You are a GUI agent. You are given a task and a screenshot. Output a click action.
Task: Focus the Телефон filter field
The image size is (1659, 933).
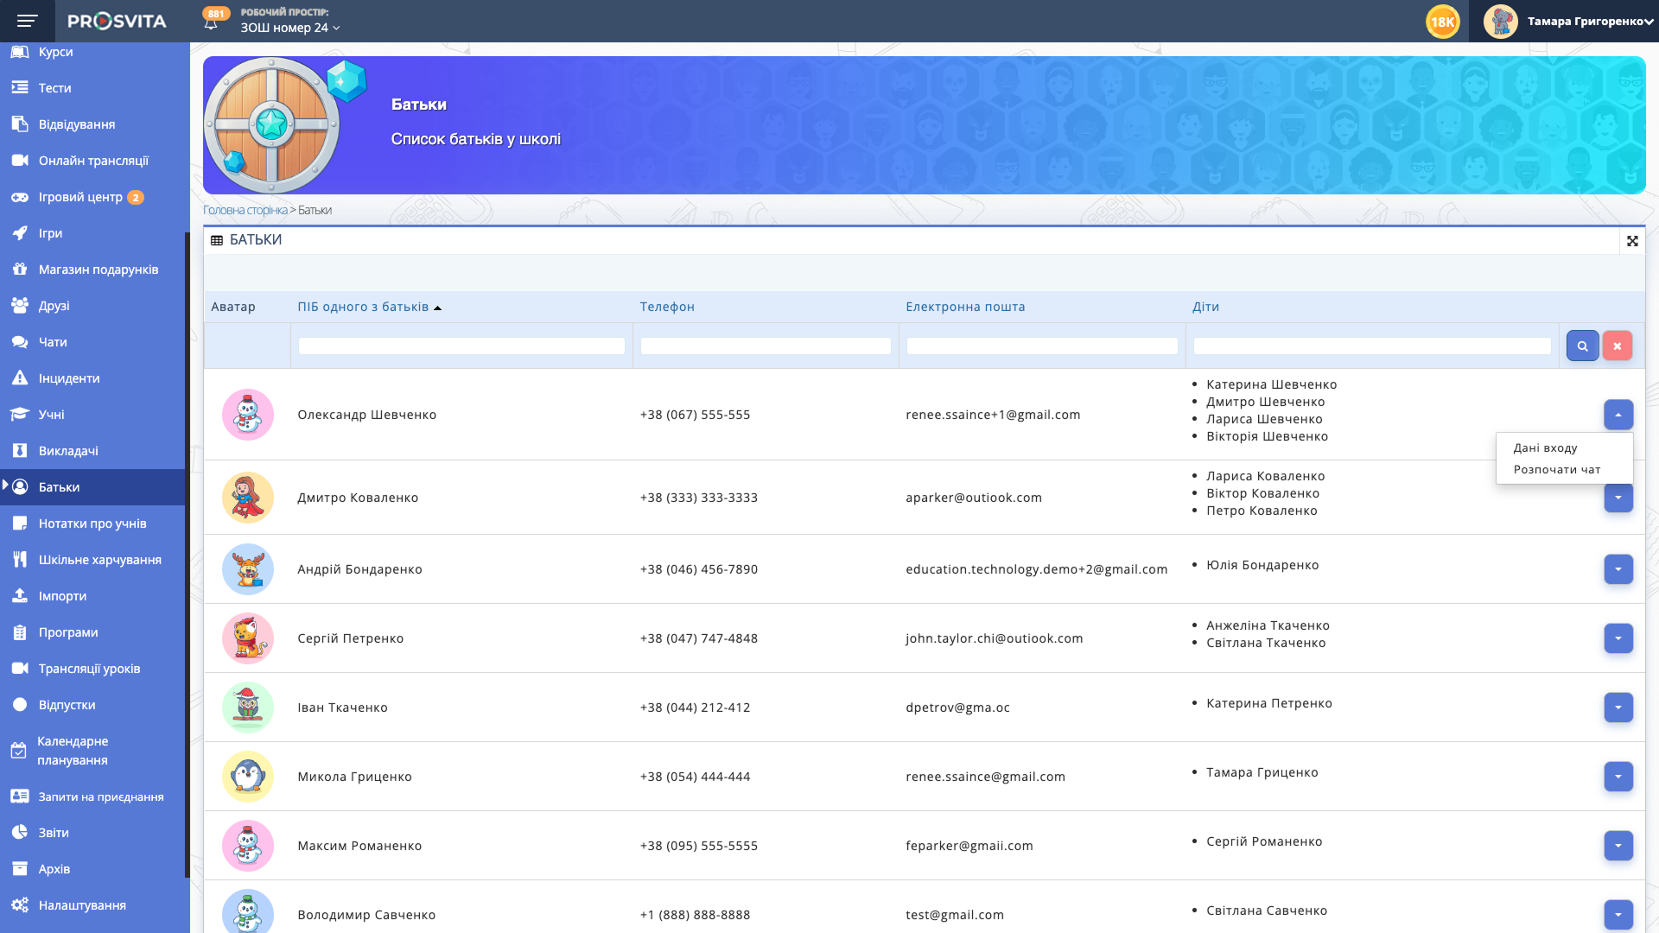(766, 346)
